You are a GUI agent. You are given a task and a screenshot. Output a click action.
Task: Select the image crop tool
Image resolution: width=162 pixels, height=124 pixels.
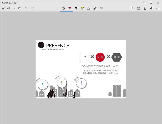[101, 8]
